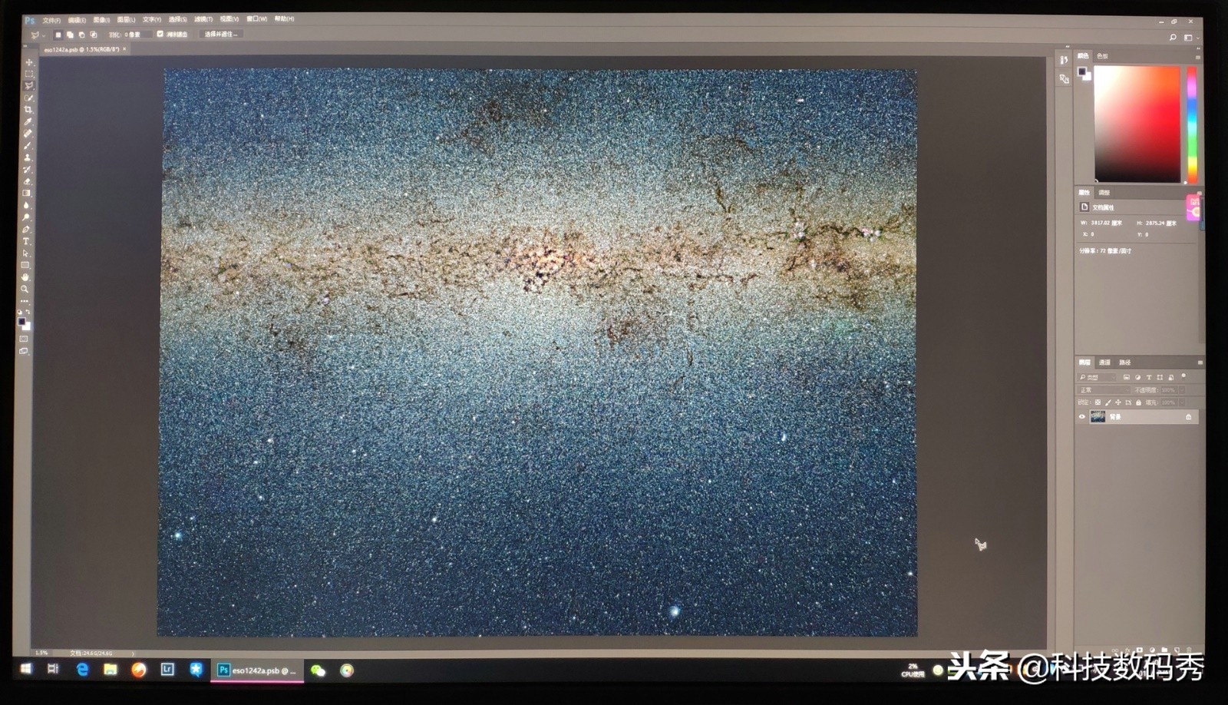Toggle Quick Mask mode in toolbox
The width and height of the screenshot is (1228, 705).
[24, 339]
